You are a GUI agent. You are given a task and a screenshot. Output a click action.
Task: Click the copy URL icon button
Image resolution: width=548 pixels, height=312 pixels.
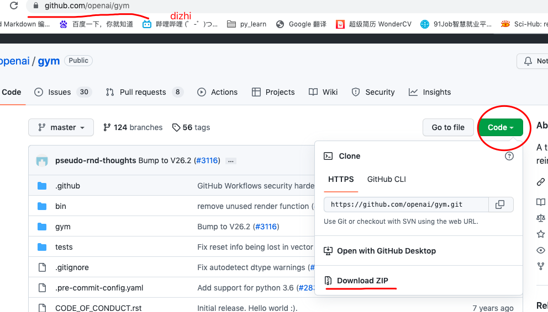point(500,205)
